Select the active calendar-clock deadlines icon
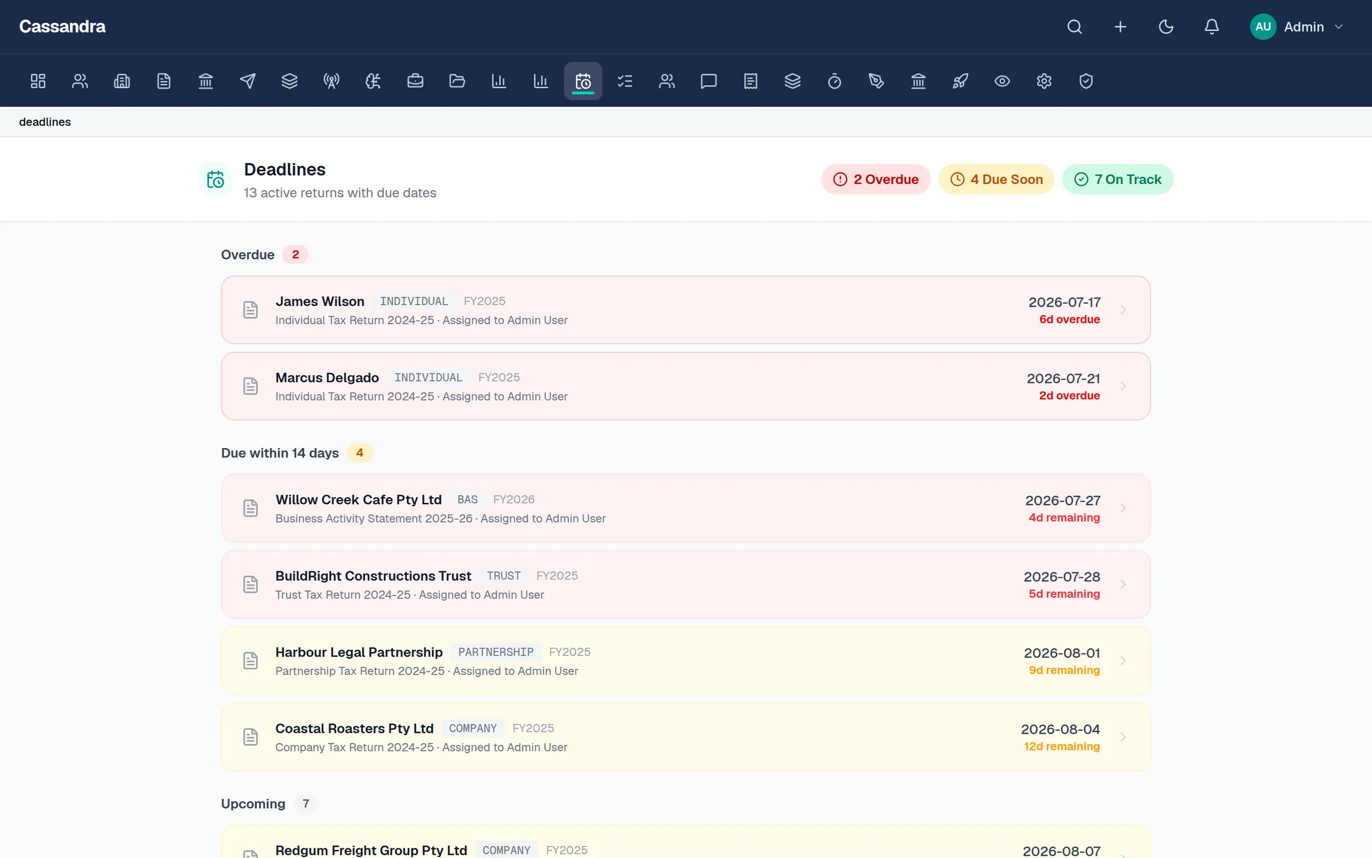 583,81
